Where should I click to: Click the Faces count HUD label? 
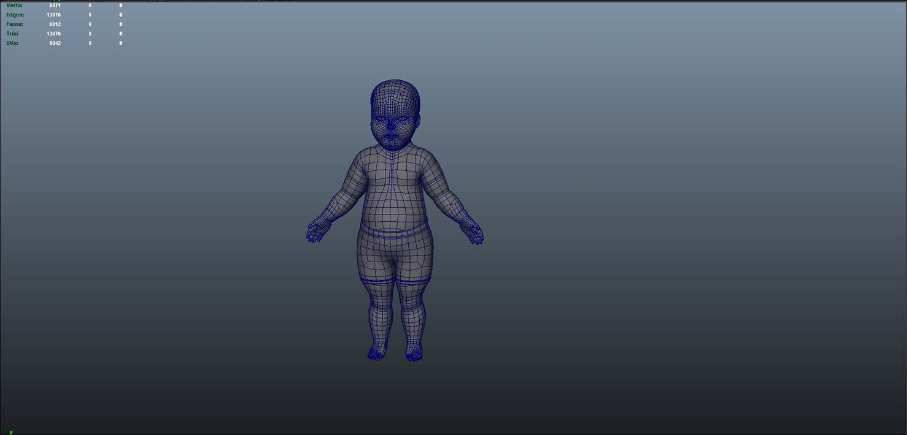[15, 24]
